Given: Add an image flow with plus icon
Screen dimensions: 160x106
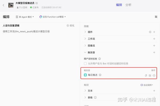Looking at the screenshot, I should click(x=154, y=46).
